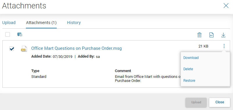This screenshot has width=233, height=110.
Task: Click the Comment text about Office Mart
Action: click(148, 79)
